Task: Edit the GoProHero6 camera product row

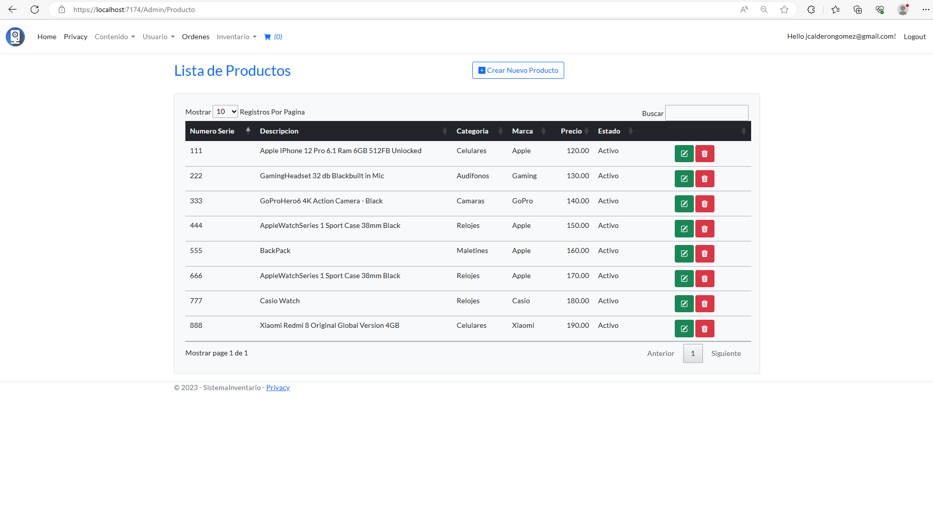Action: tap(684, 204)
